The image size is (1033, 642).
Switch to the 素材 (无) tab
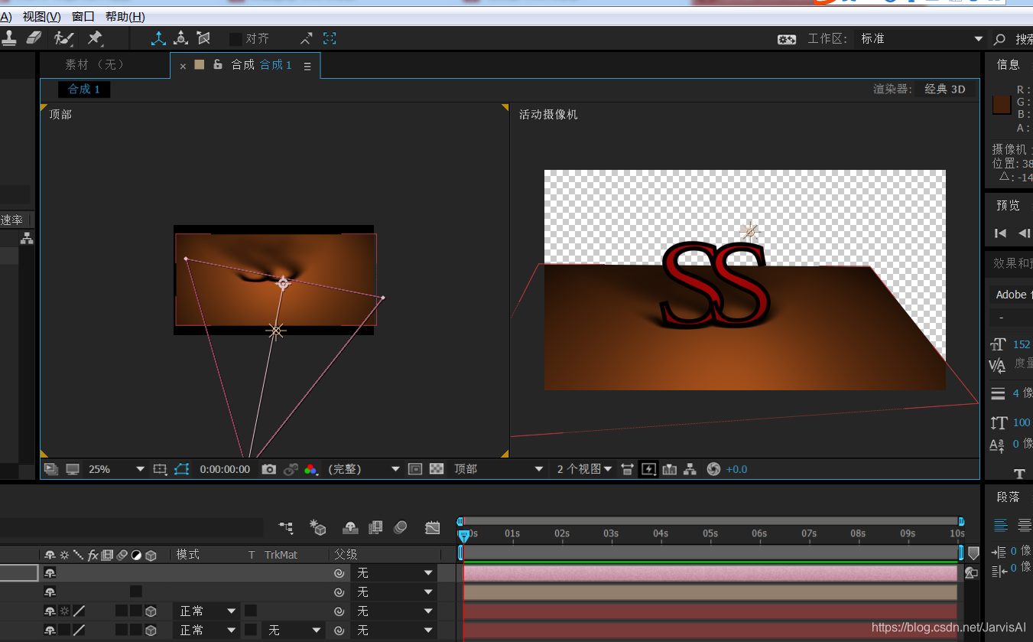pyautogui.click(x=96, y=65)
